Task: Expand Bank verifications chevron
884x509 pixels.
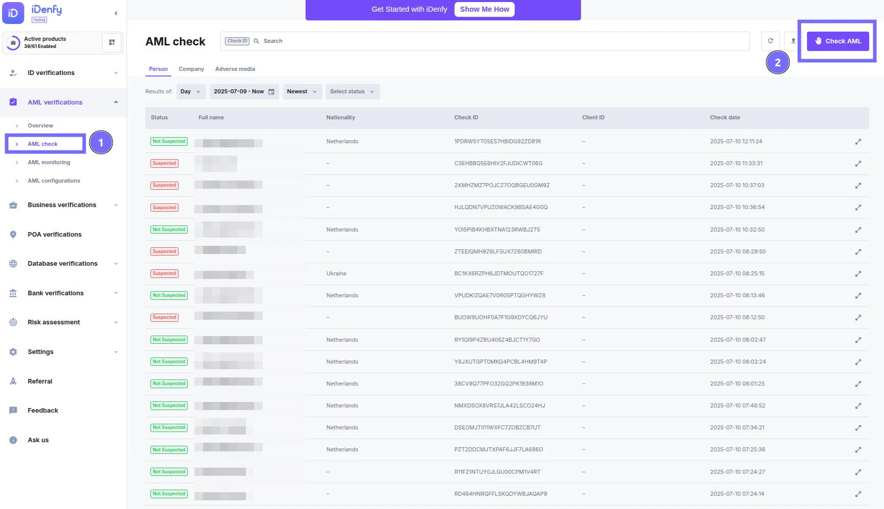Action: (x=116, y=293)
